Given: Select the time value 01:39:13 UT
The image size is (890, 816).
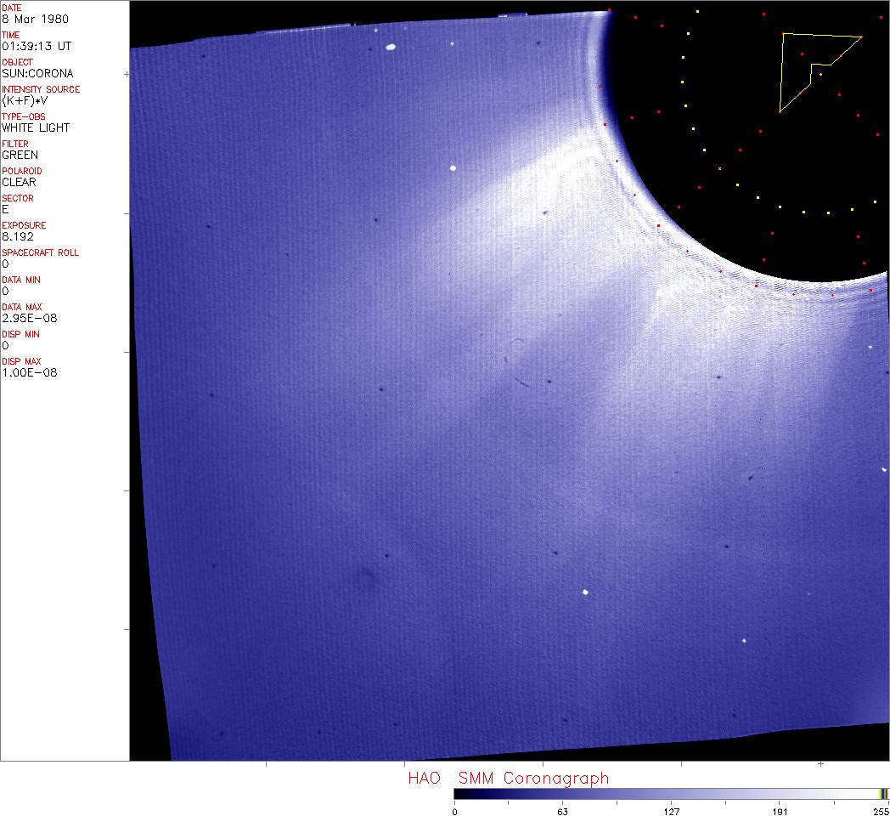Looking at the screenshot, I should 37,46.
